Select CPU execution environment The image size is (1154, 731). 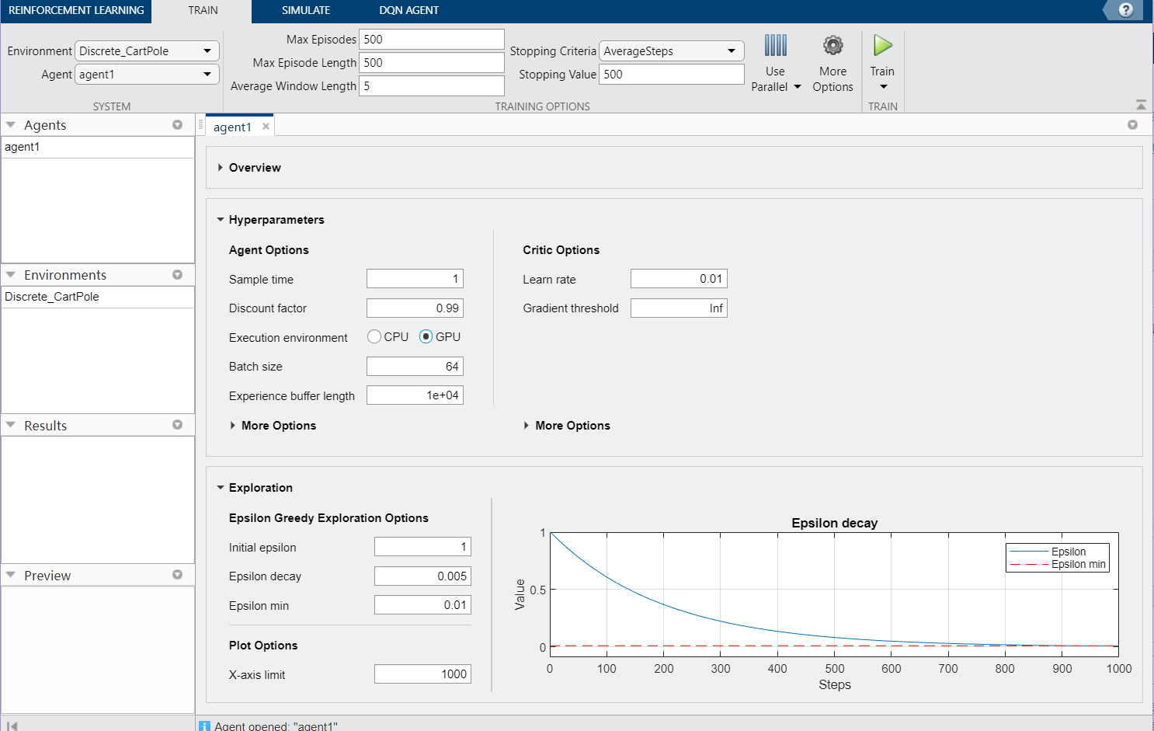[x=374, y=336]
